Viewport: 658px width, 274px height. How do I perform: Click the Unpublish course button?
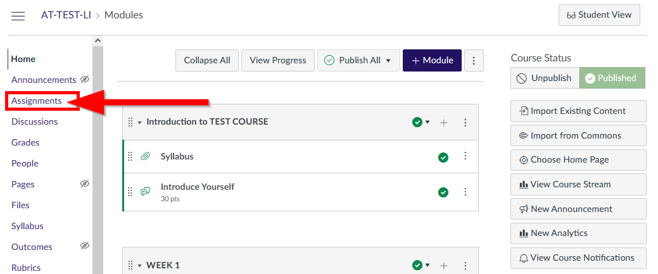pyautogui.click(x=545, y=78)
